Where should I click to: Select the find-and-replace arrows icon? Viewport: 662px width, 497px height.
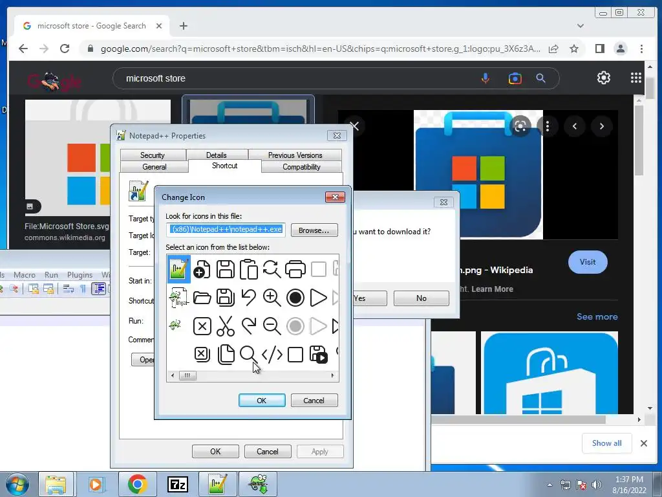[272, 269]
